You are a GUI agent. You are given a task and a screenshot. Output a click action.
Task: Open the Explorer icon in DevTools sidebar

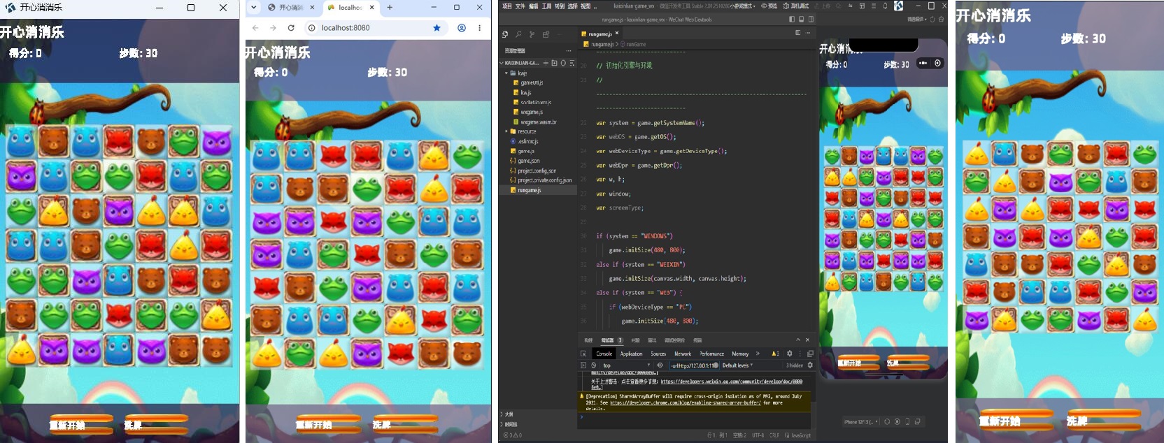tap(505, 34)
